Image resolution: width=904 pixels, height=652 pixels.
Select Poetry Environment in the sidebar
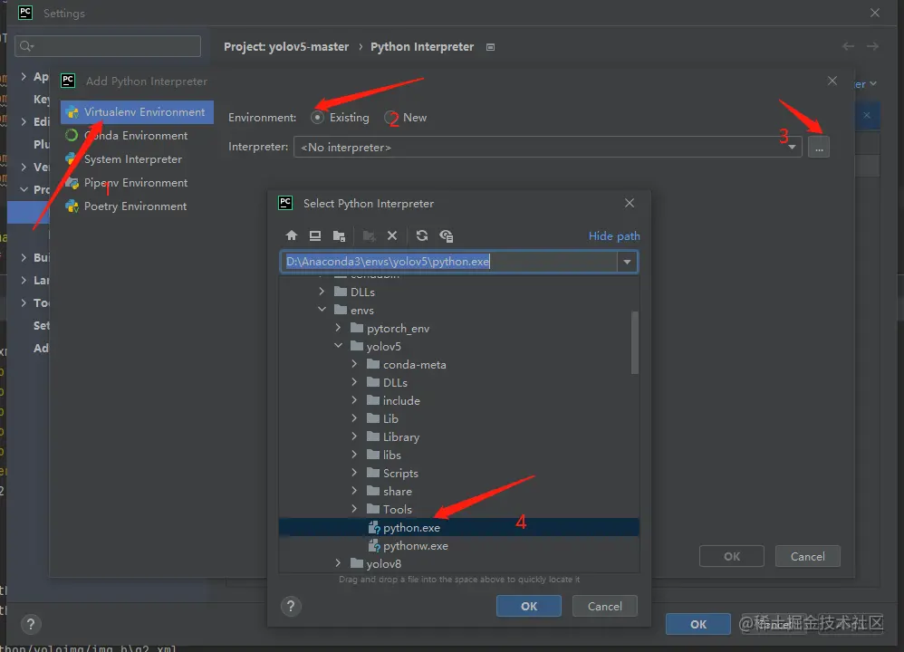pos(137,206)
